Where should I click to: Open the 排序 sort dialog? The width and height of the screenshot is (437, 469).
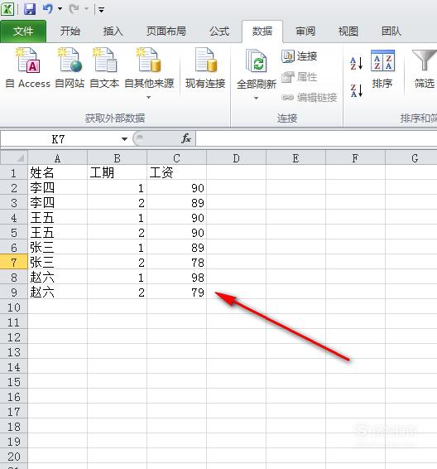click(x=382, y=69)
